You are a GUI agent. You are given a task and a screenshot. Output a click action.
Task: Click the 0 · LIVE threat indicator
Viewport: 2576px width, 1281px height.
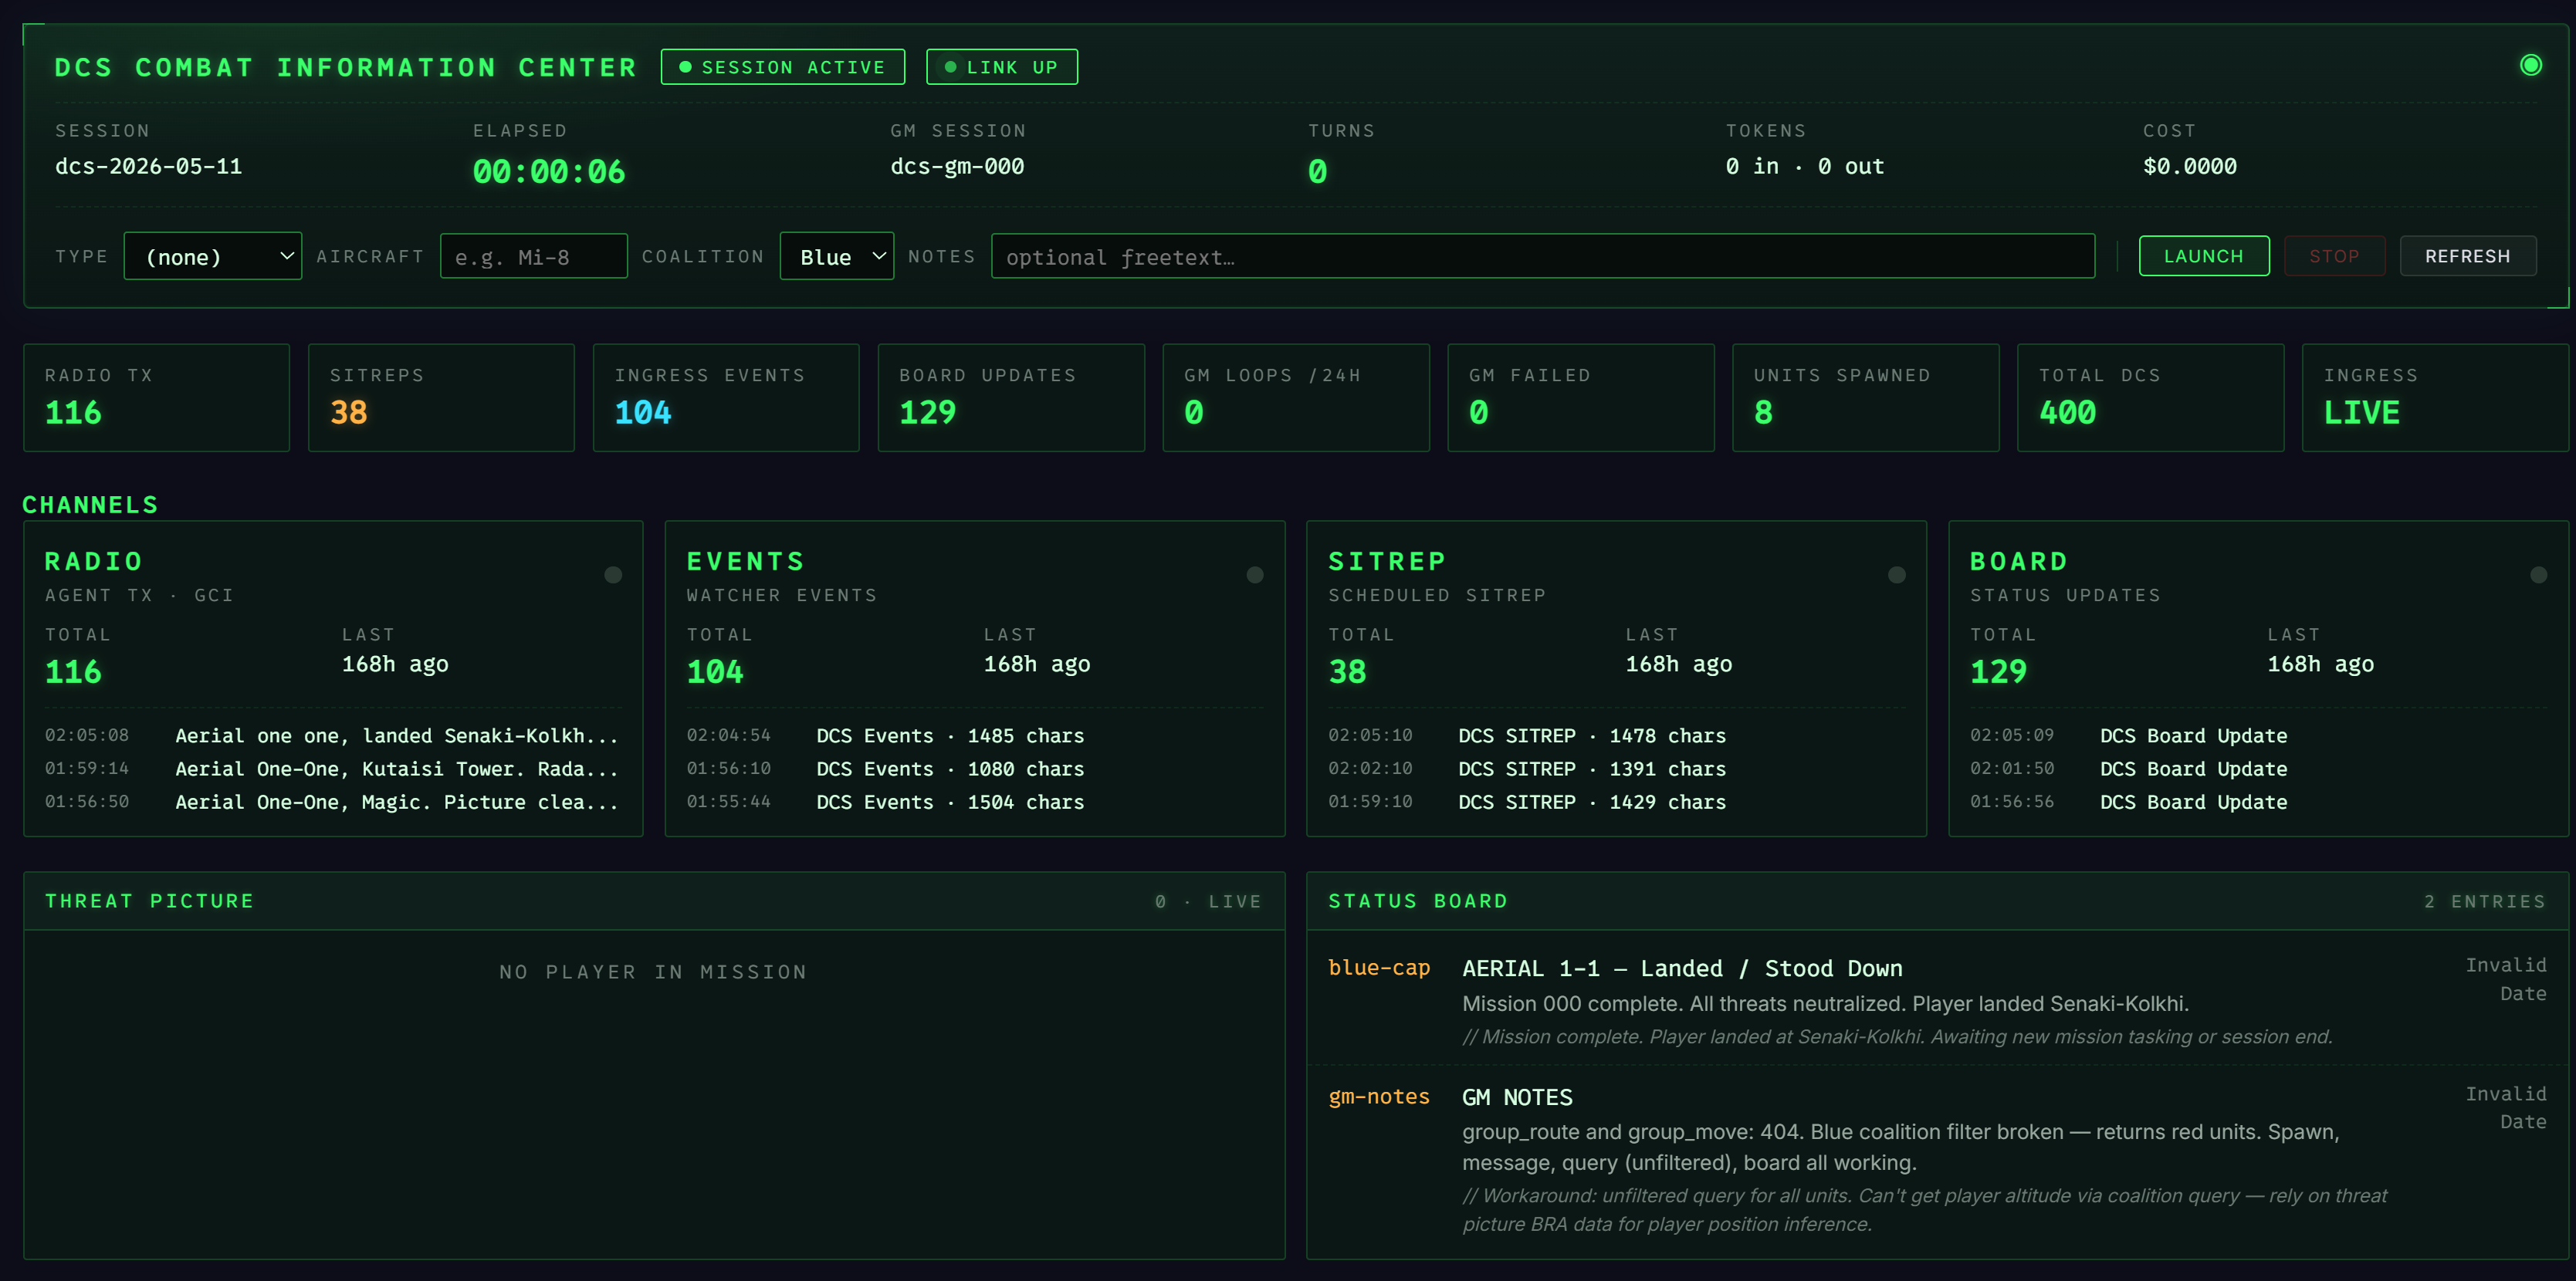[1208, 902]
